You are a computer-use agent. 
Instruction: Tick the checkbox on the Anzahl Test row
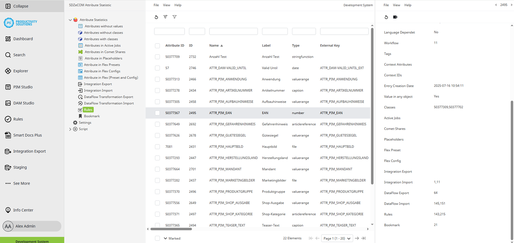[x=157, y=57]
